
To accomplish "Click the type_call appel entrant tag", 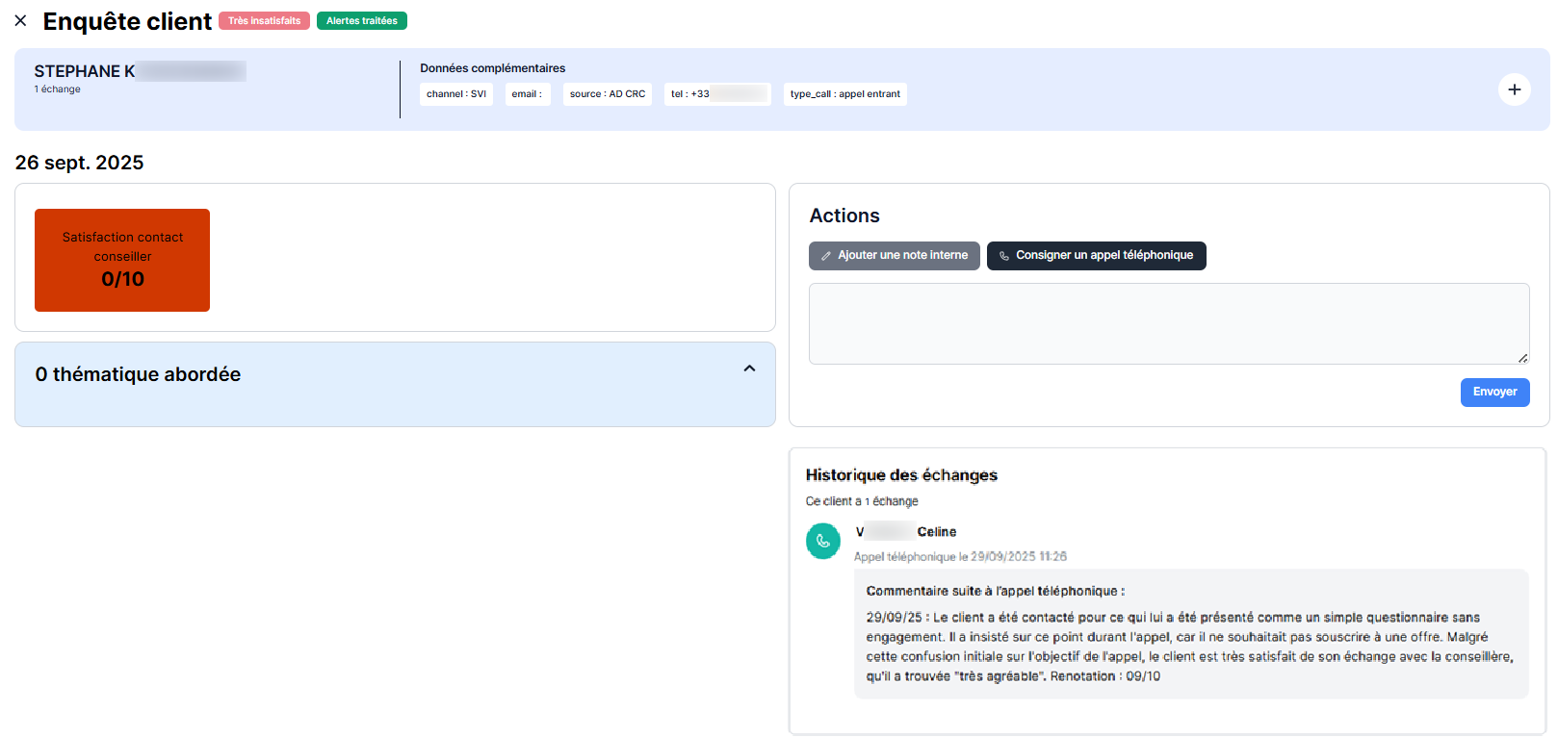I will click(x=844, y=94).
